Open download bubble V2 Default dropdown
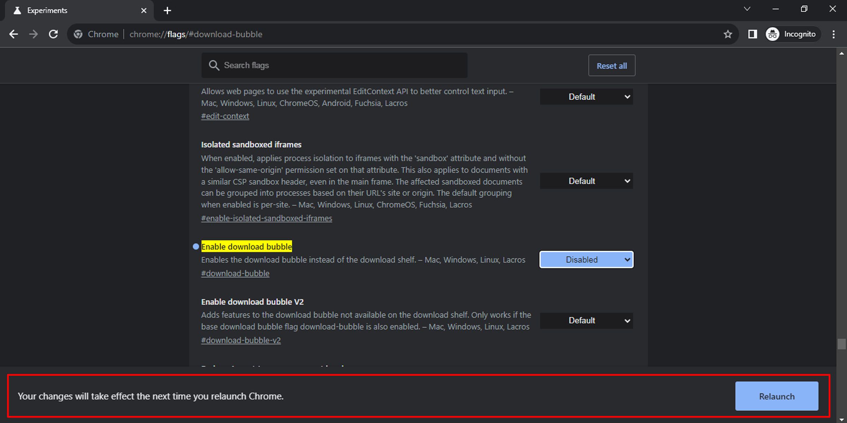 [x=586, y=320]
